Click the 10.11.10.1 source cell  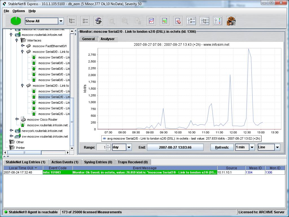[x=231, y=172]
